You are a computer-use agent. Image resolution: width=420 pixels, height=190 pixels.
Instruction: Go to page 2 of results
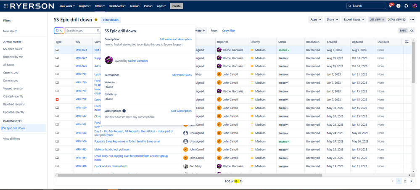click(x=405, y=182)
